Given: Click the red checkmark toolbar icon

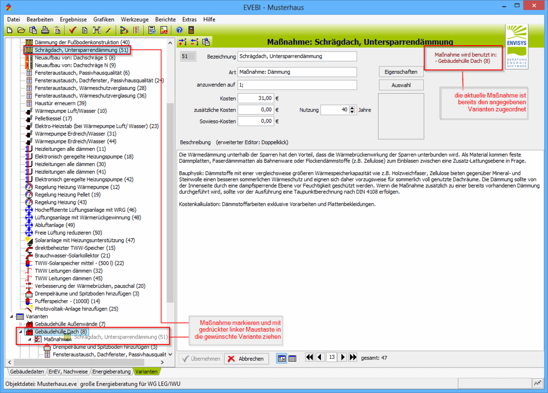Looking at the screenshot, I should (72, 30).
